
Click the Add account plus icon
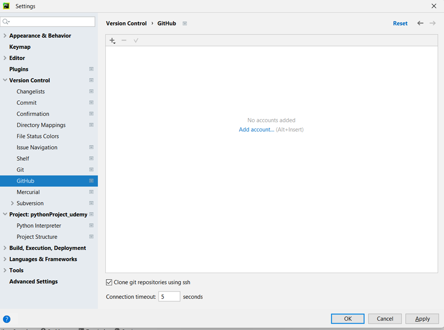coord(112,41)
